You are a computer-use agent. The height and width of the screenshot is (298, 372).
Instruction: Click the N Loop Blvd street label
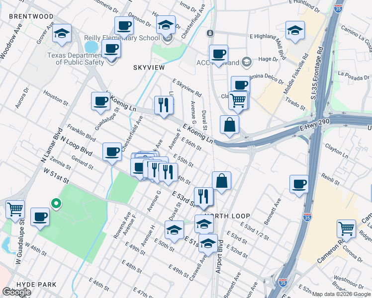[77, 146]
